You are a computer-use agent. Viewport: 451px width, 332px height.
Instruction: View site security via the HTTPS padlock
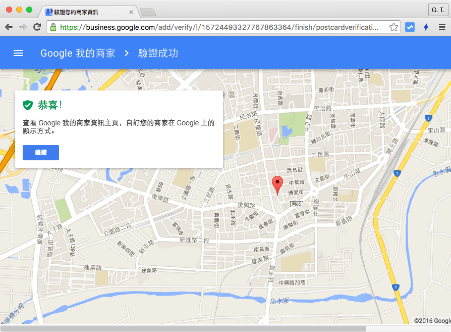tap(53, 27)
